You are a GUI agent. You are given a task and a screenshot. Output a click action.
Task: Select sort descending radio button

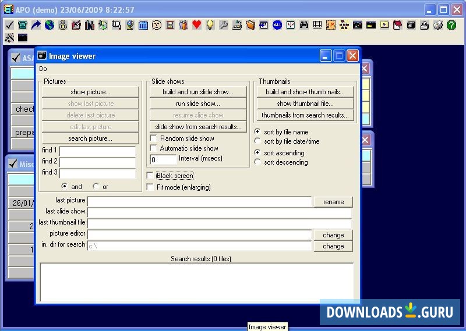[x=258, y=162]
